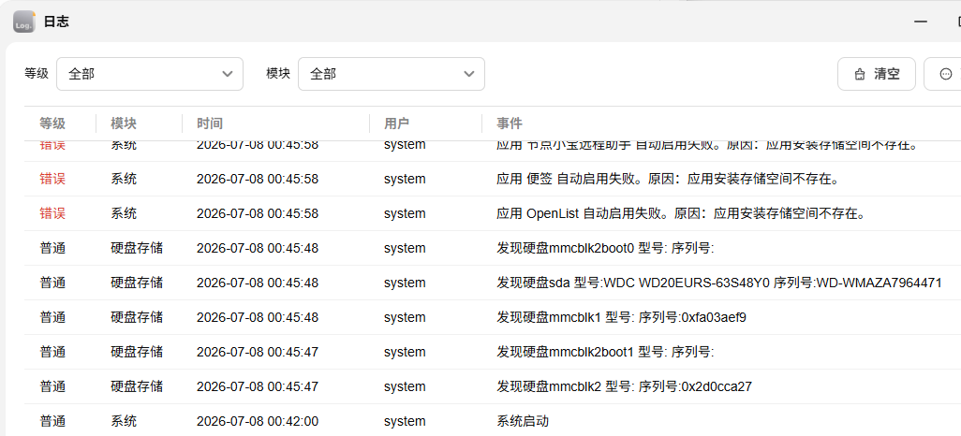Click the 模块 column header

click(x=124, y=124)
